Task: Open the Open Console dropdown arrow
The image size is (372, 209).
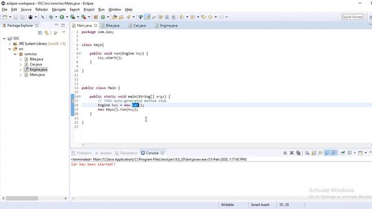Action: click(366, 153)
